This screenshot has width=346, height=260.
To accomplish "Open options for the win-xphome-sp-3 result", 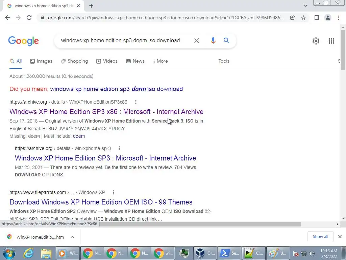I will click(x=119, y=148).
